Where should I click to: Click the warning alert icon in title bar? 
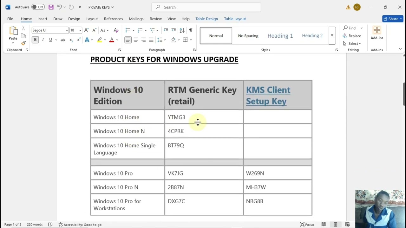coord(348,7)
